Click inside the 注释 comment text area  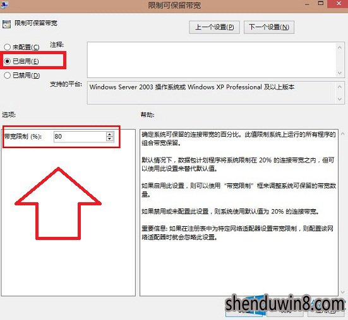(x=212, y=60)
